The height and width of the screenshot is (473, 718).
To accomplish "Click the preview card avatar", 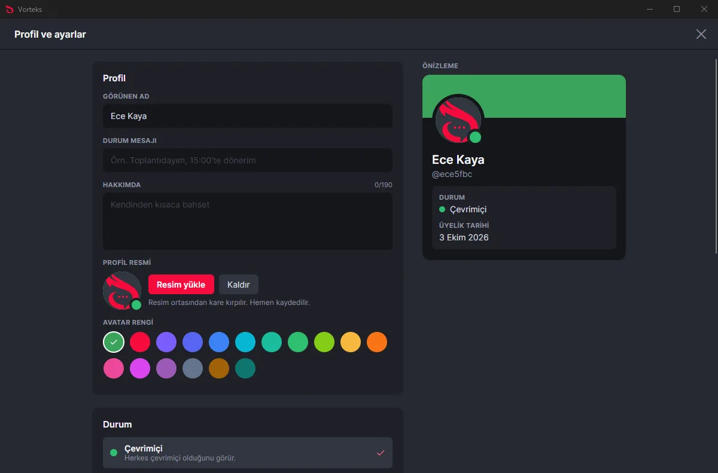I will pyautogui.click(x=458, y=120).
